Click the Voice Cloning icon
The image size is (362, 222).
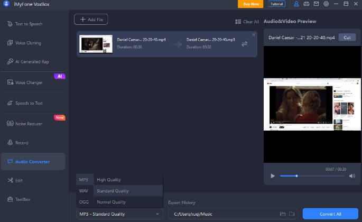10,43
